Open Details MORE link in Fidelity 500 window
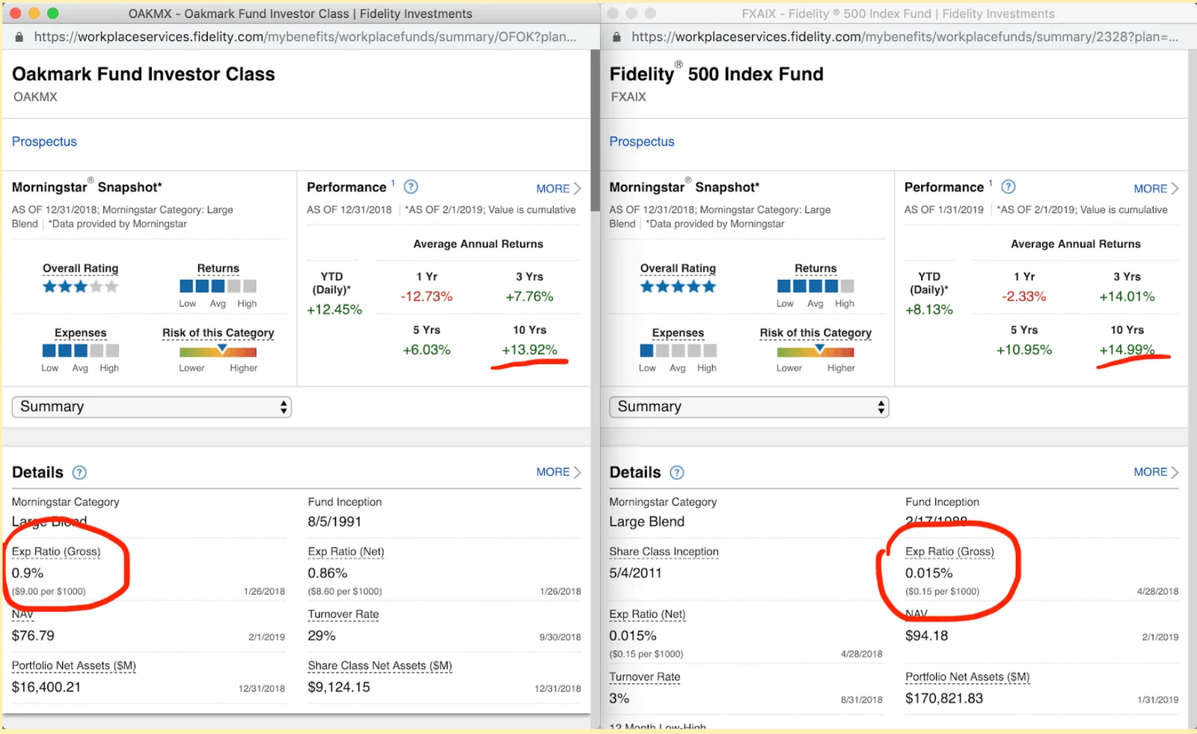Image resolution: width=1197 pixels, height=734 pixels. point(1156,472)
